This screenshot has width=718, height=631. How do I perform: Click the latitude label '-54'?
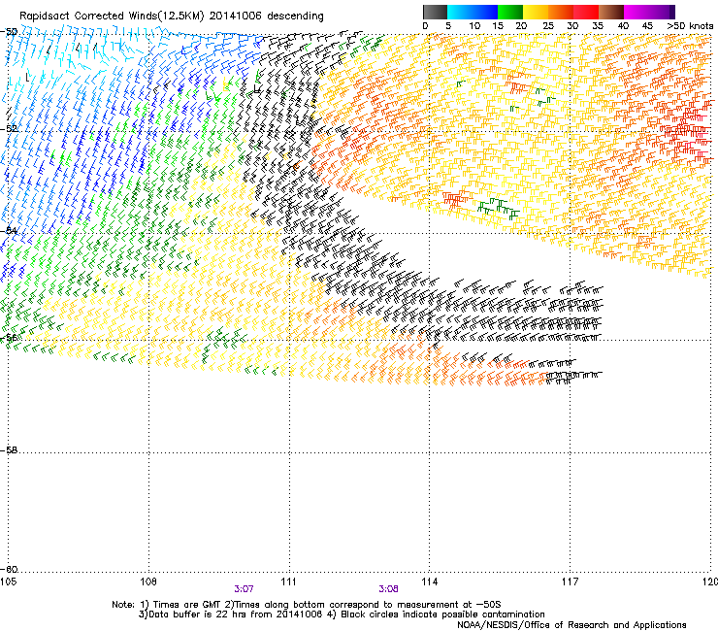click(x=10, y=230)
